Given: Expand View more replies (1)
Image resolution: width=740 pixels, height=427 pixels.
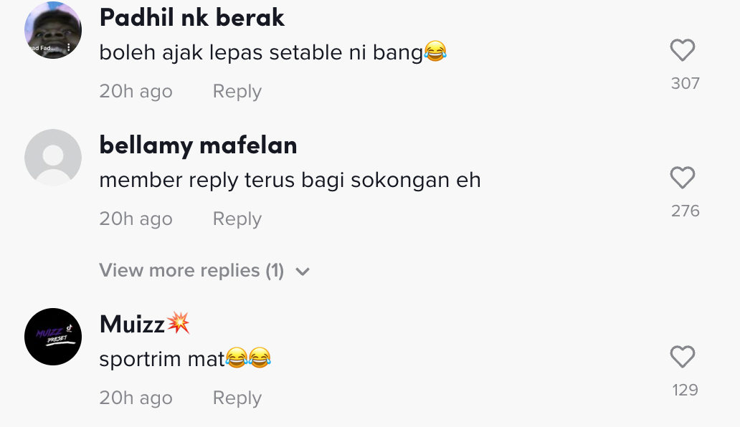Looking at the screenshot, I should coord(191,271).
